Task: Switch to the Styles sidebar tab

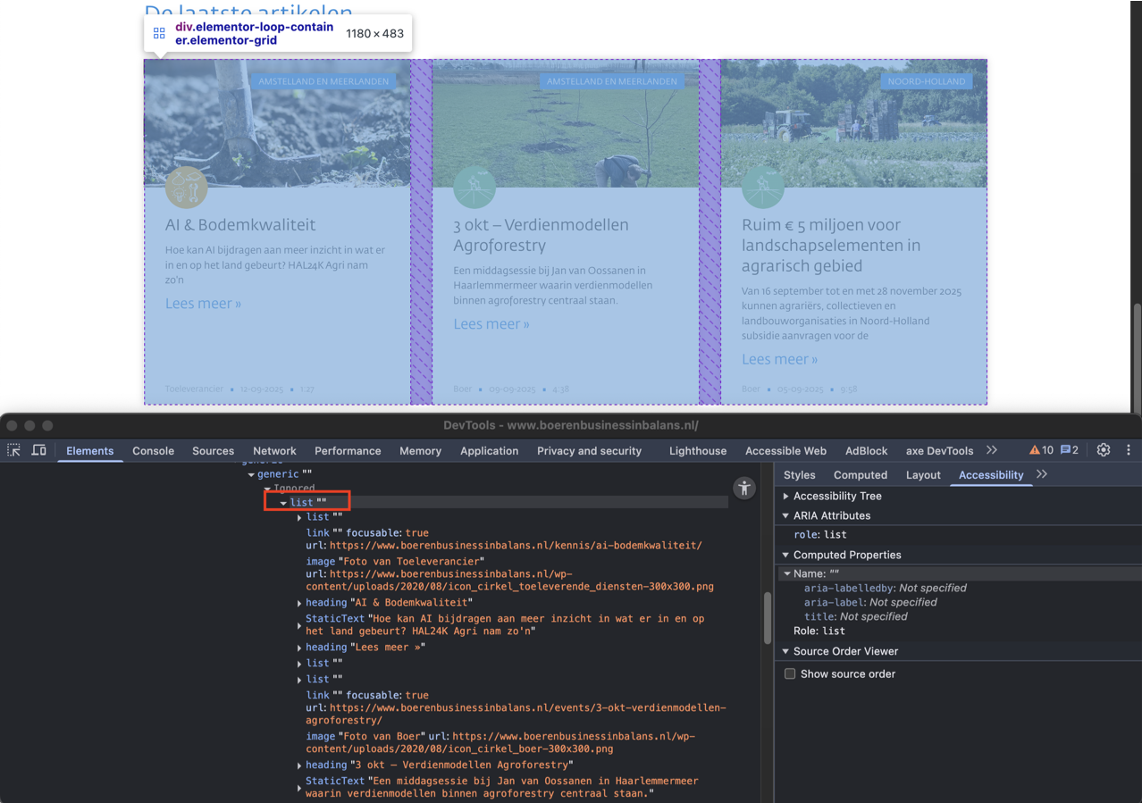Action: click(799, 475)
